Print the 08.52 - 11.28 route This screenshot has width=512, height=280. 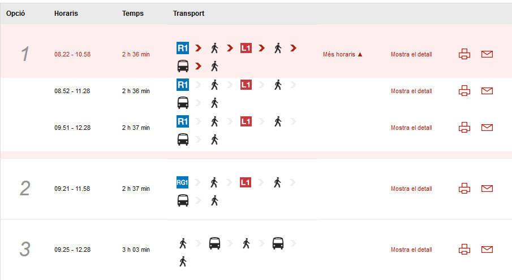(464, 91)
